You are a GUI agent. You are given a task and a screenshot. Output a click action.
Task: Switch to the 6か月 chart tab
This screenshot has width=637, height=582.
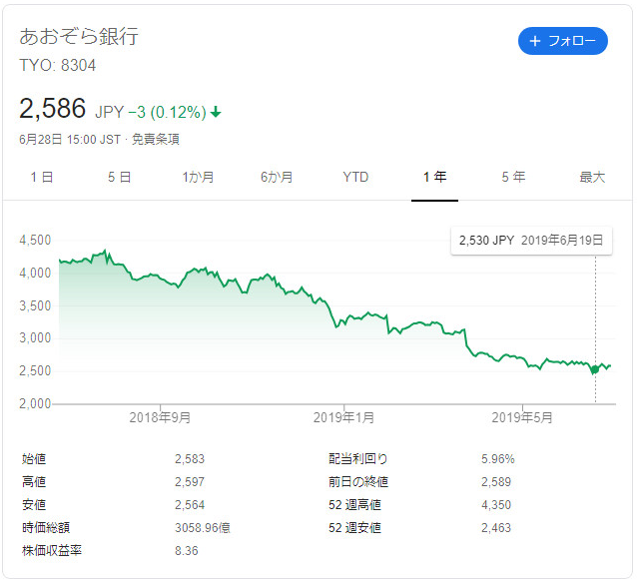[277, 177]
